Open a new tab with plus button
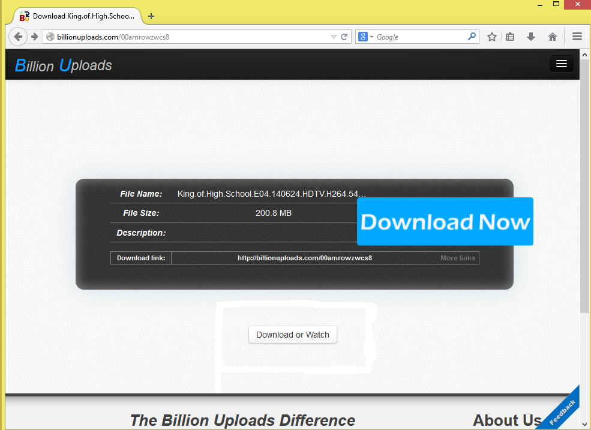 [x=151, y=16]
